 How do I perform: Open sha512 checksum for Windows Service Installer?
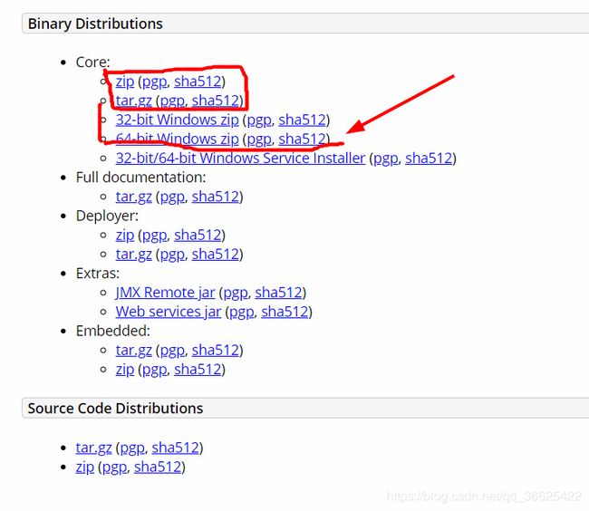(429, 158)
